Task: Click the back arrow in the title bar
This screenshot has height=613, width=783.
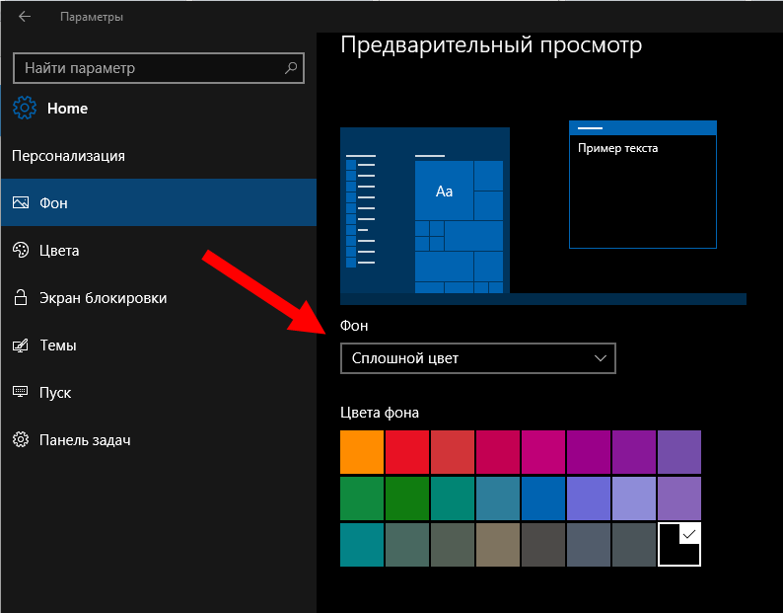Action: point(25,17)
